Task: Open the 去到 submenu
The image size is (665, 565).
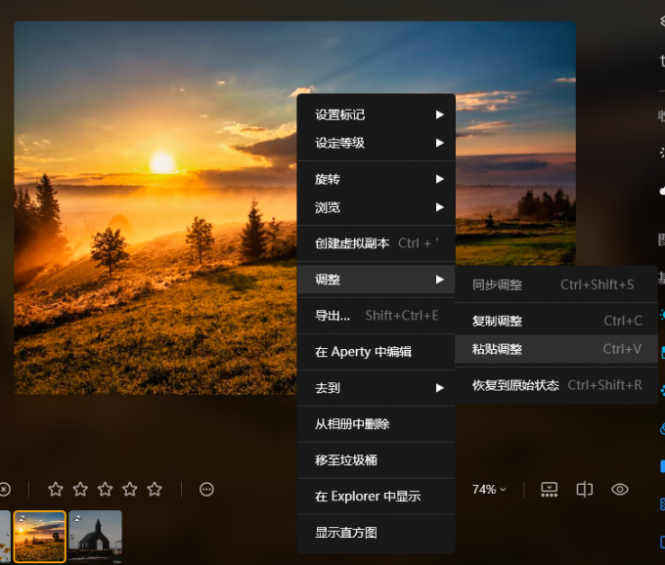Action: click(377, 387)
